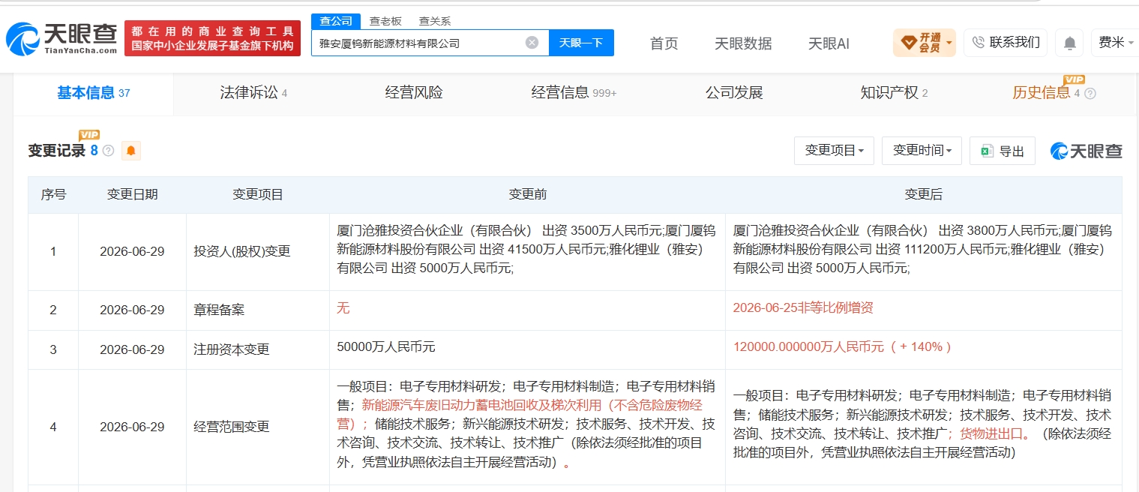The width and height of the screenshot is (1139, 492).
Task: Click the 变更日期 column header
Action: point(132,195)
